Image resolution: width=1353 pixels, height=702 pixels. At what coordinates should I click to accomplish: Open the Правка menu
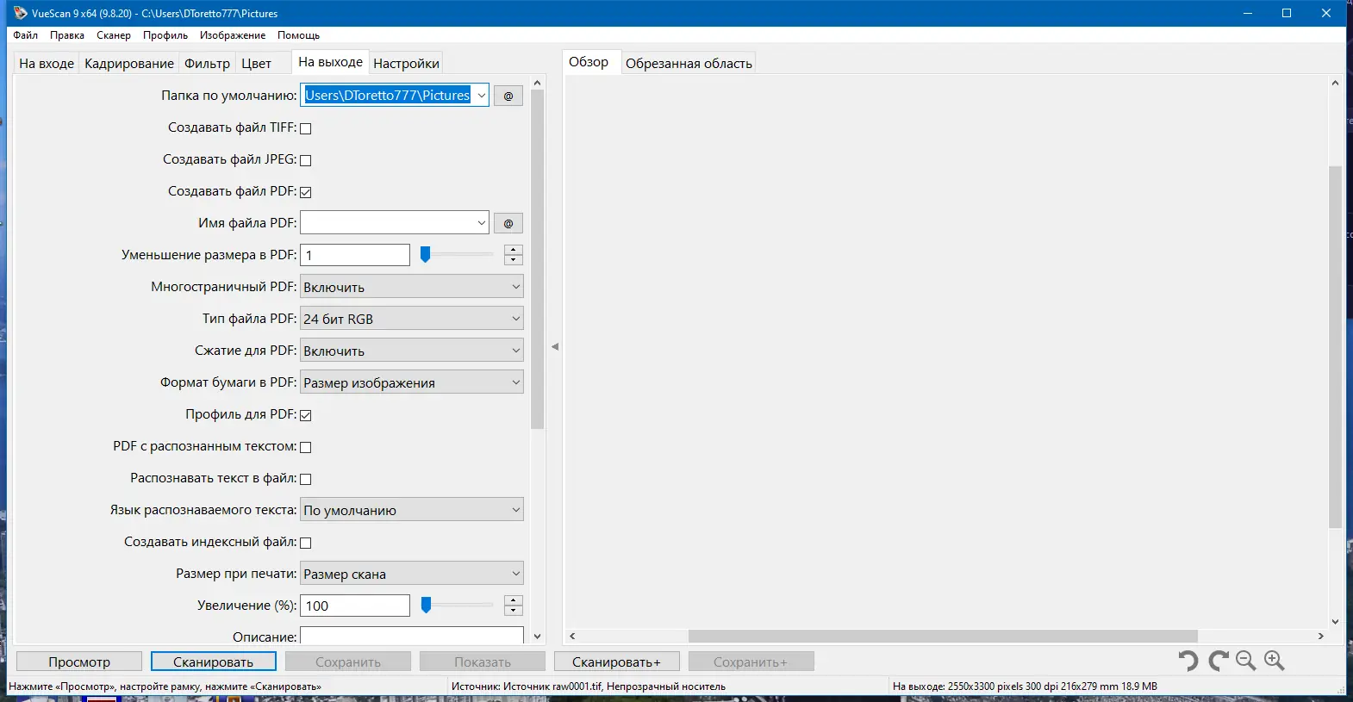(67, 35)
